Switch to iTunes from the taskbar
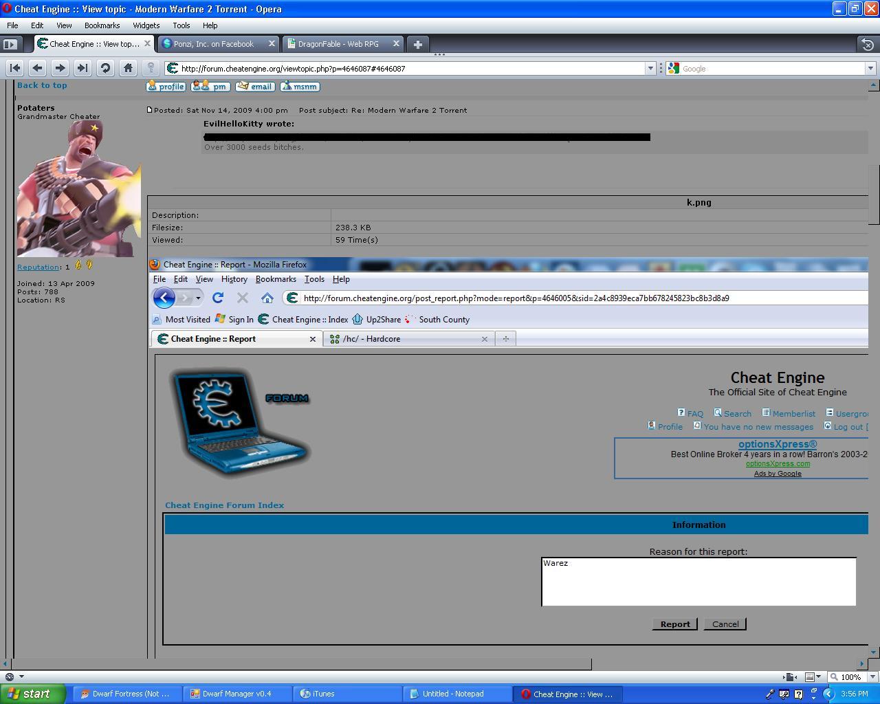 347,694
